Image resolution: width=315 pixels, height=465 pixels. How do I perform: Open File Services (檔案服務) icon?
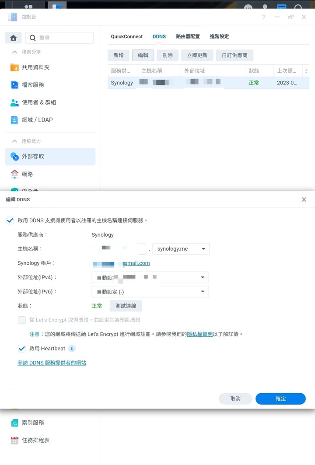coord(14,85)
